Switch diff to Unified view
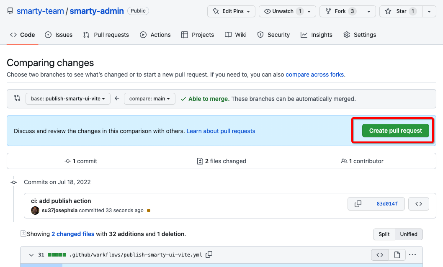The image size is (443, 267). 409,234
